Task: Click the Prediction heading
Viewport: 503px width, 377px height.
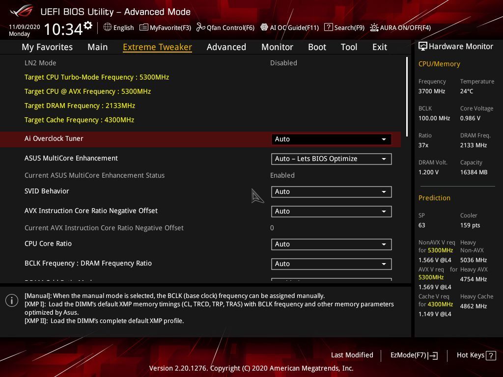Action: pos(434,198)
